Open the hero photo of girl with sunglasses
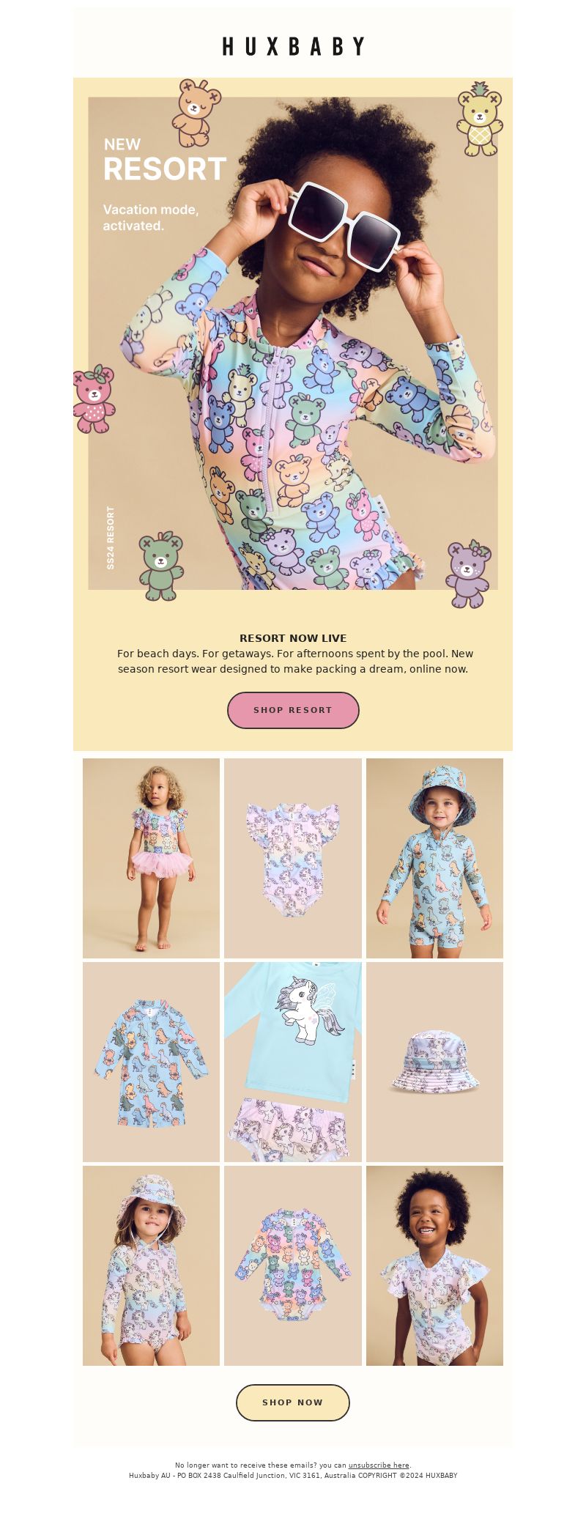Viewport: 586px width, 1527px height. (293, 343)
